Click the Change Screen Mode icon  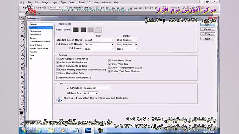22,123
